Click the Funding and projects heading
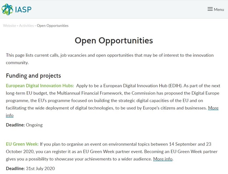This screenshot has width=228, height=174. pyautogui.click(x=33, y=76)
